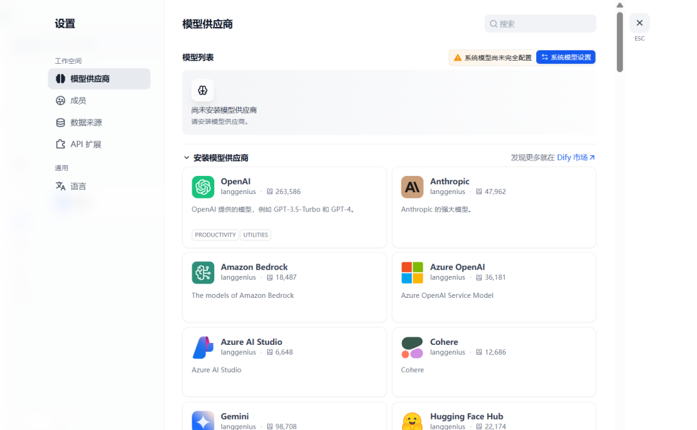Click The models of Amazon Bedrock description
Screen dimensions: 697x430
243,295
